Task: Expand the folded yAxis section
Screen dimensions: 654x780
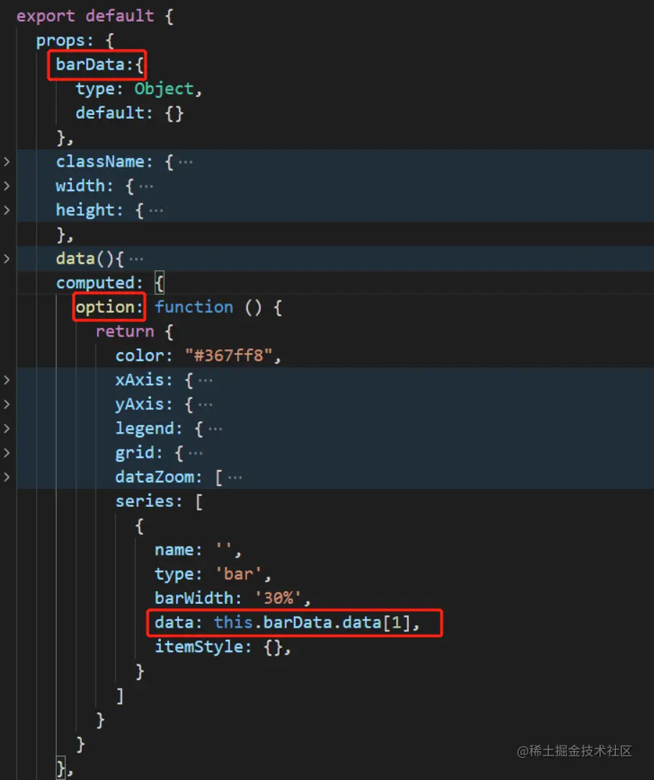Action: [6, 404]
